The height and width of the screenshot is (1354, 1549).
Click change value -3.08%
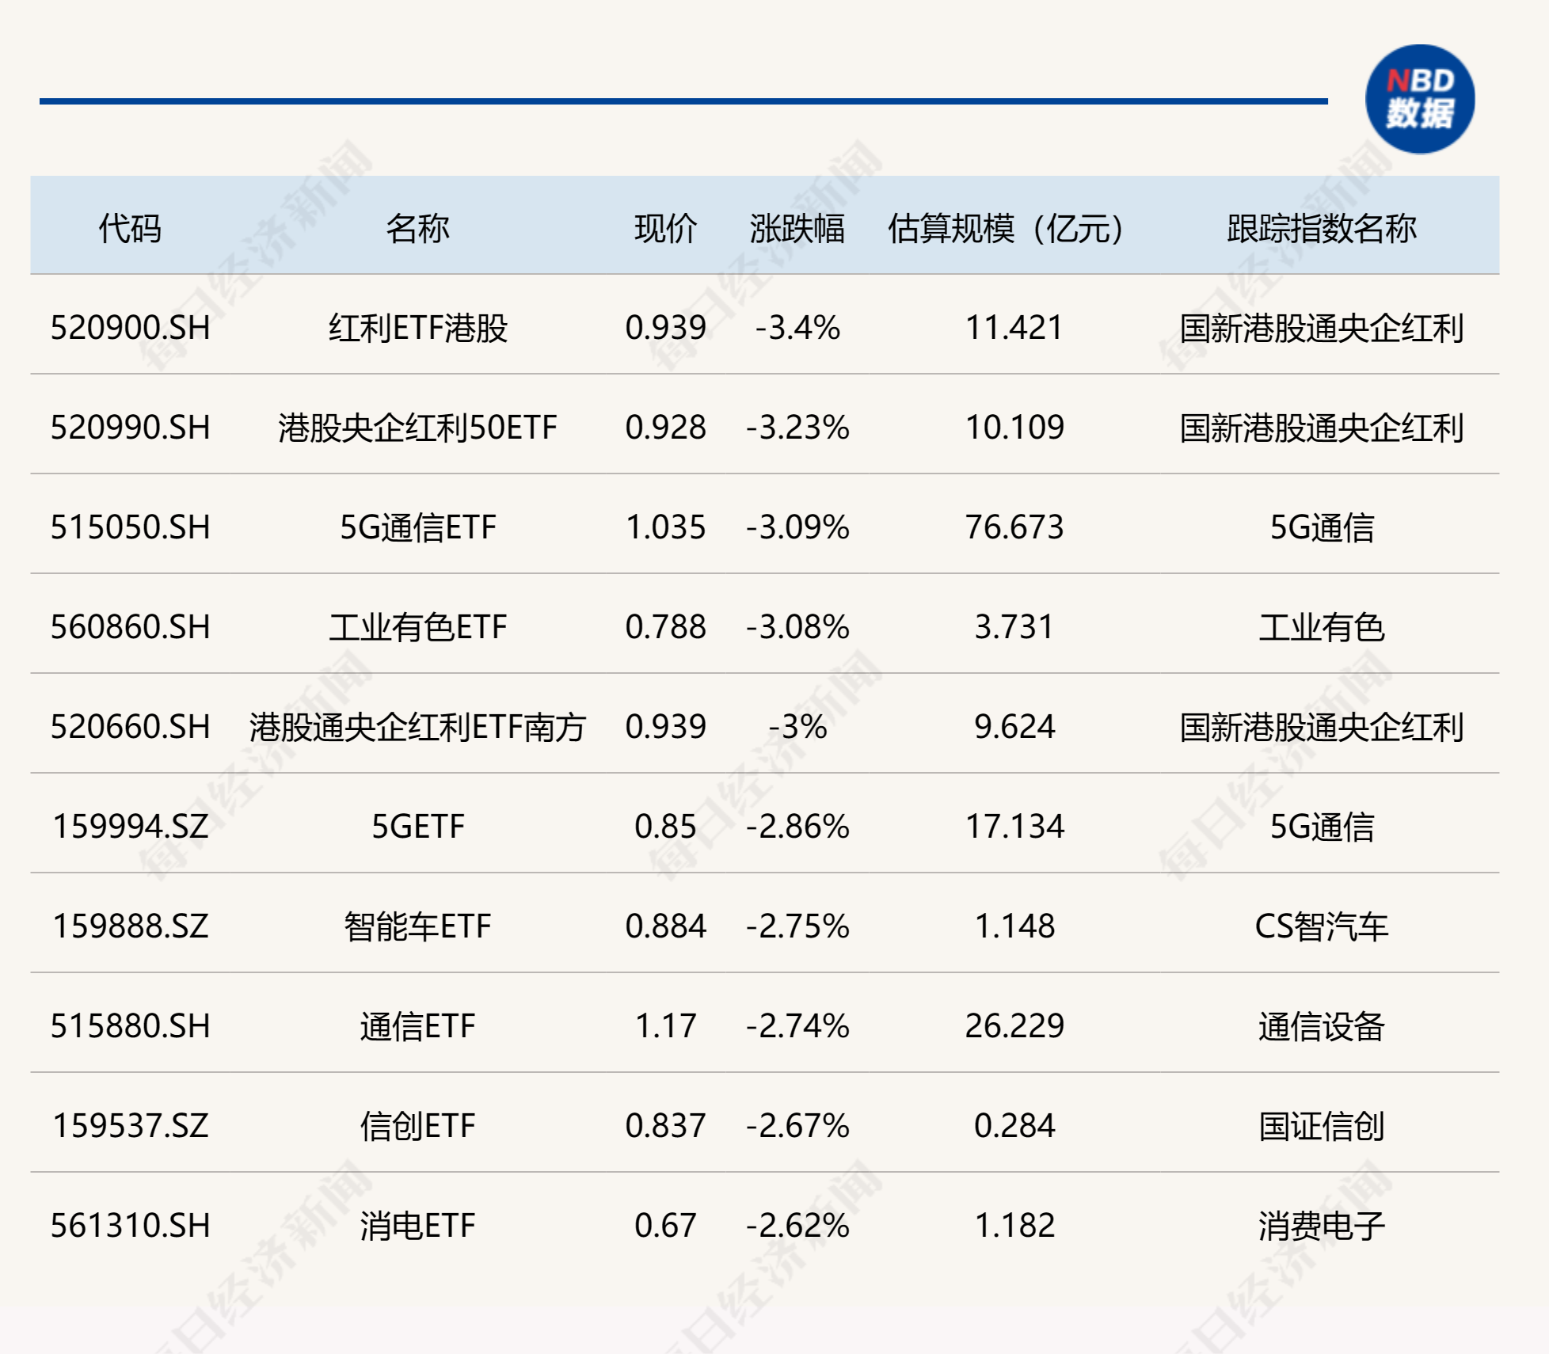797,627
